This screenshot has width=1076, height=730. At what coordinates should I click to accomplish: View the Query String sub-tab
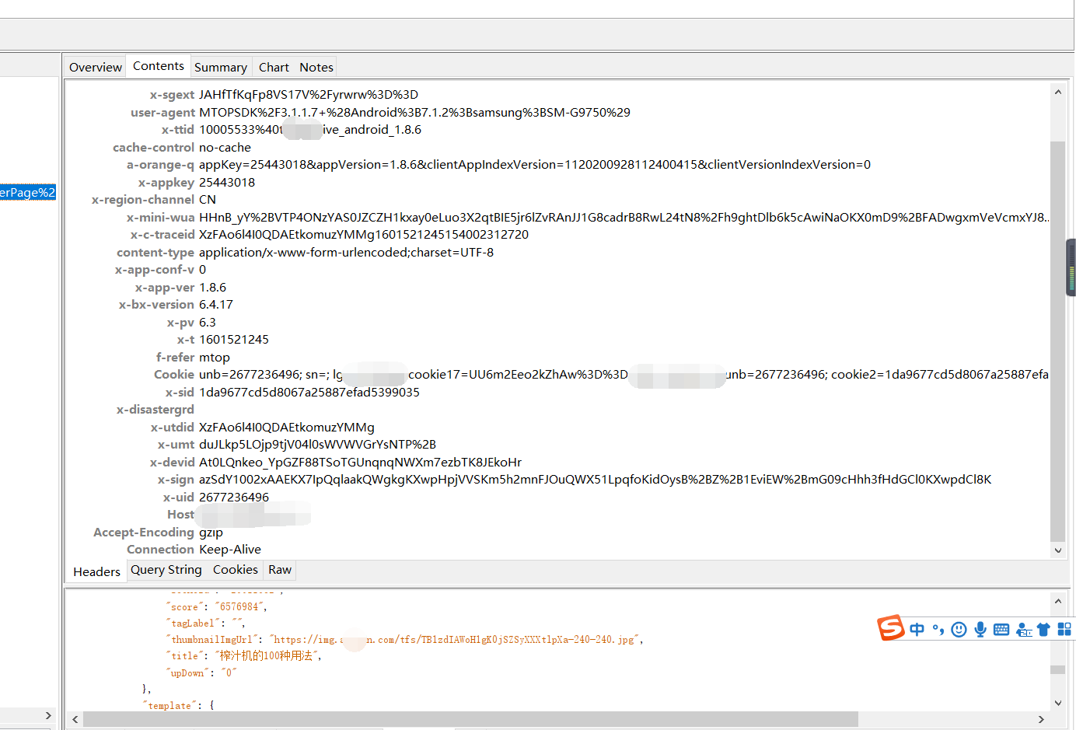(x=166, y=570)
